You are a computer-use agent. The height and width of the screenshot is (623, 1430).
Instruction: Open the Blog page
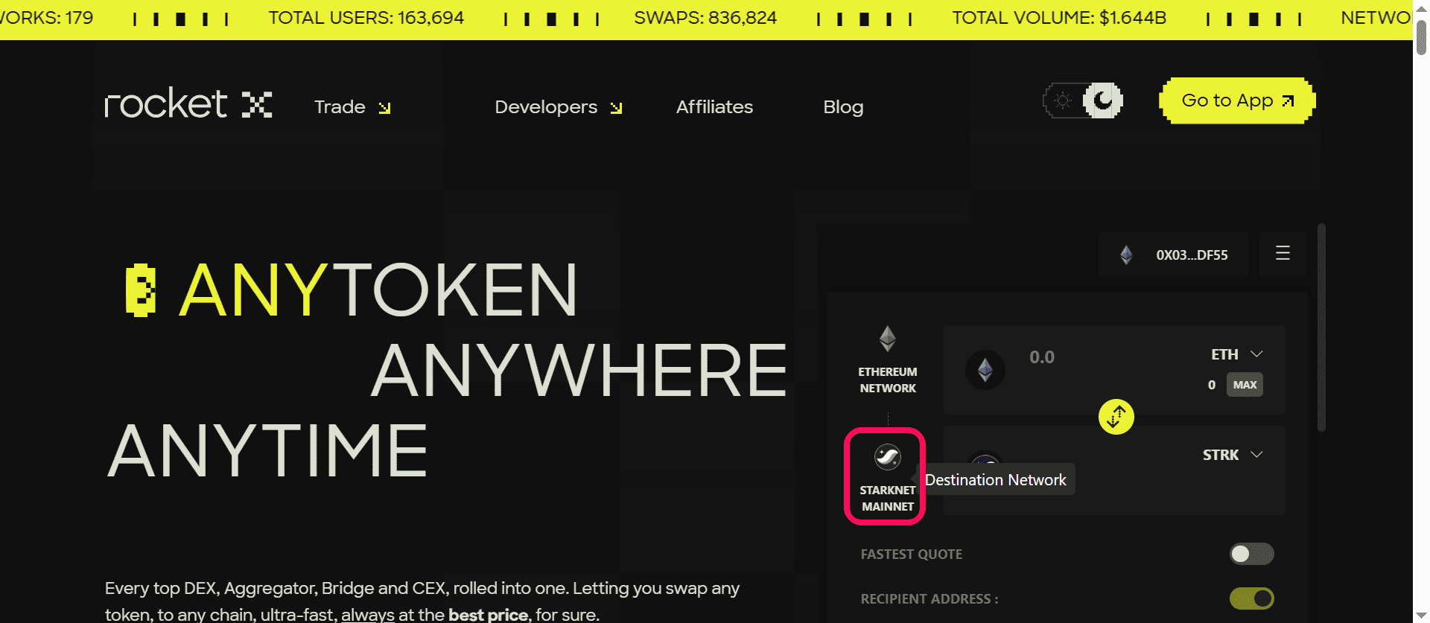pyautogui.click(x=843, y=107)
